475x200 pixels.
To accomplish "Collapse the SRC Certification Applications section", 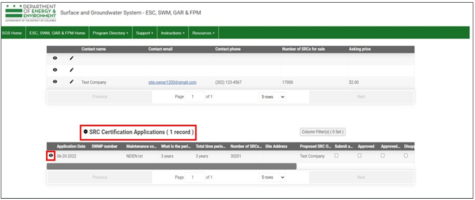I will [x=86, y=133].
